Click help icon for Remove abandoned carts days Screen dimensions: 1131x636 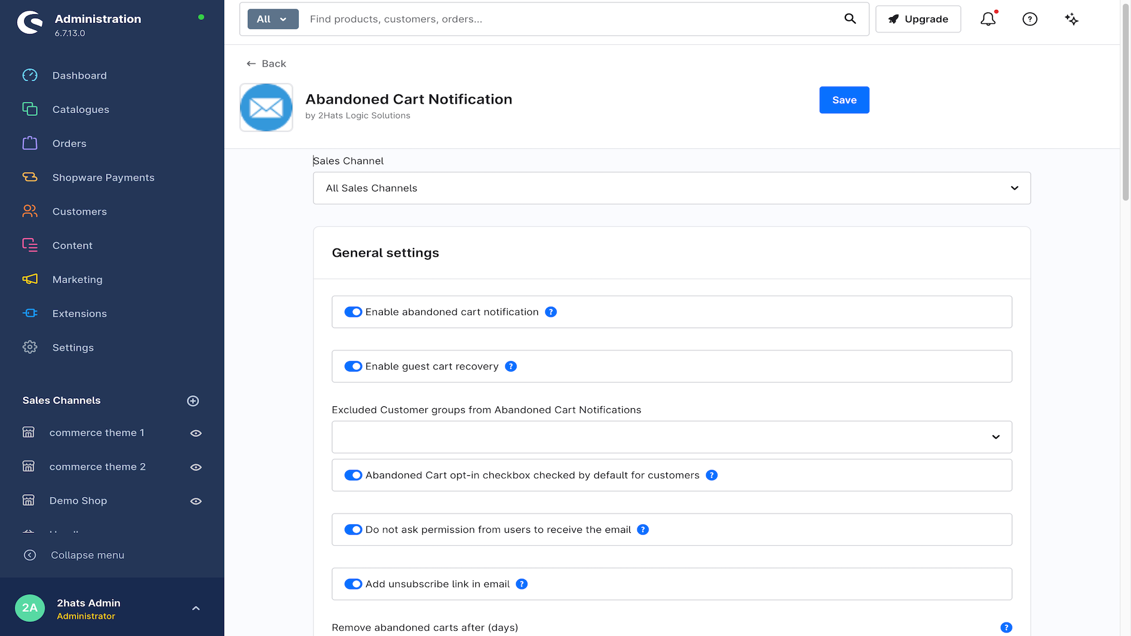click(x=1006, y=628)
